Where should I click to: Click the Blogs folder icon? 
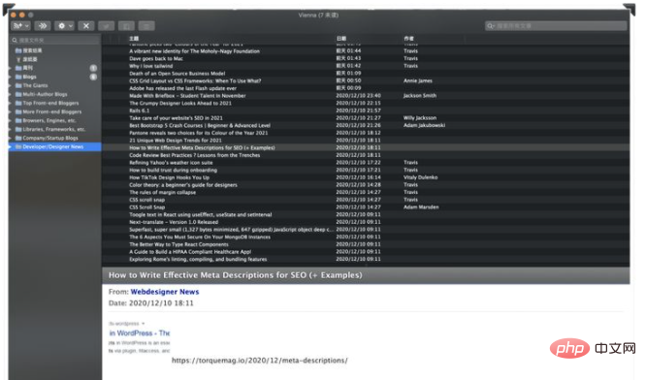coord(18,77)
